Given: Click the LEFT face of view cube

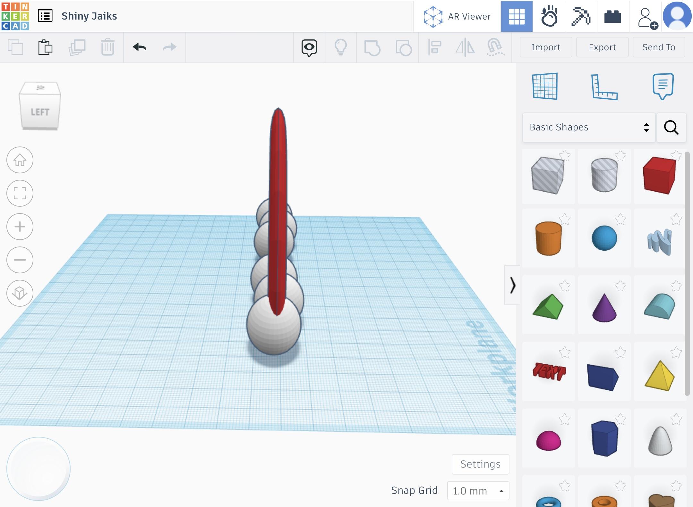Looking at the screenshot, I should coord(40,112).
